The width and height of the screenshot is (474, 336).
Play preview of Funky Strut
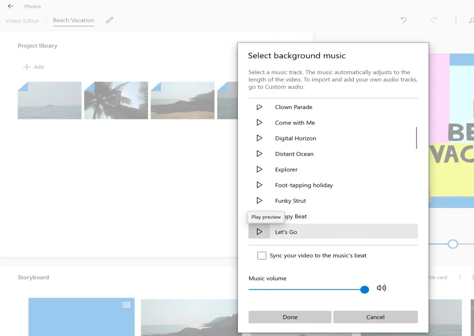click(x=260, y=200)
